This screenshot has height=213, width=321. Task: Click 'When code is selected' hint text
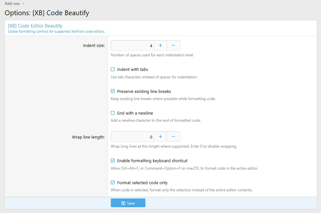click(181, 190)
